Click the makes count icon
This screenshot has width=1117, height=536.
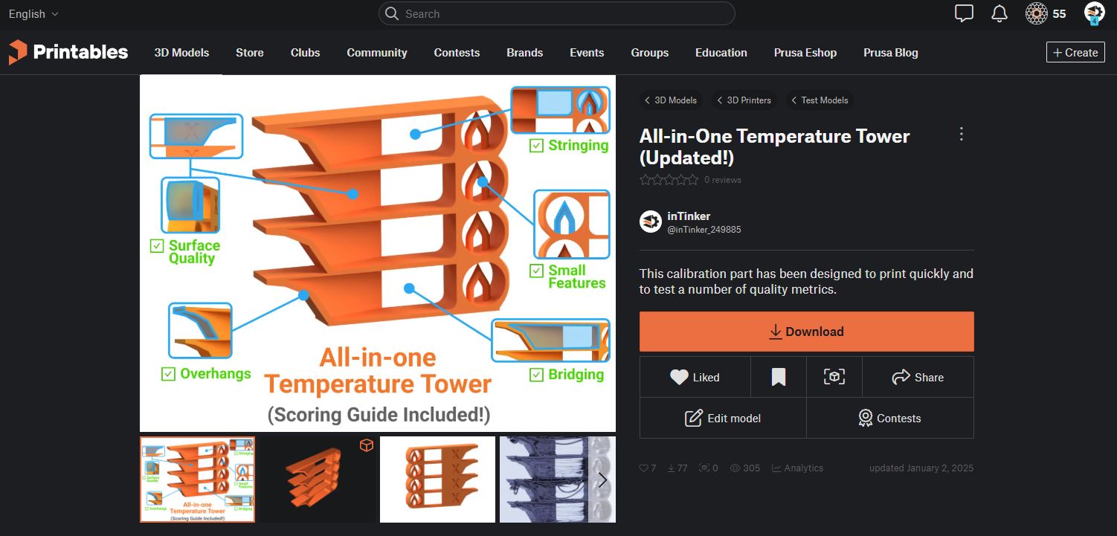[x=704, y=468]
